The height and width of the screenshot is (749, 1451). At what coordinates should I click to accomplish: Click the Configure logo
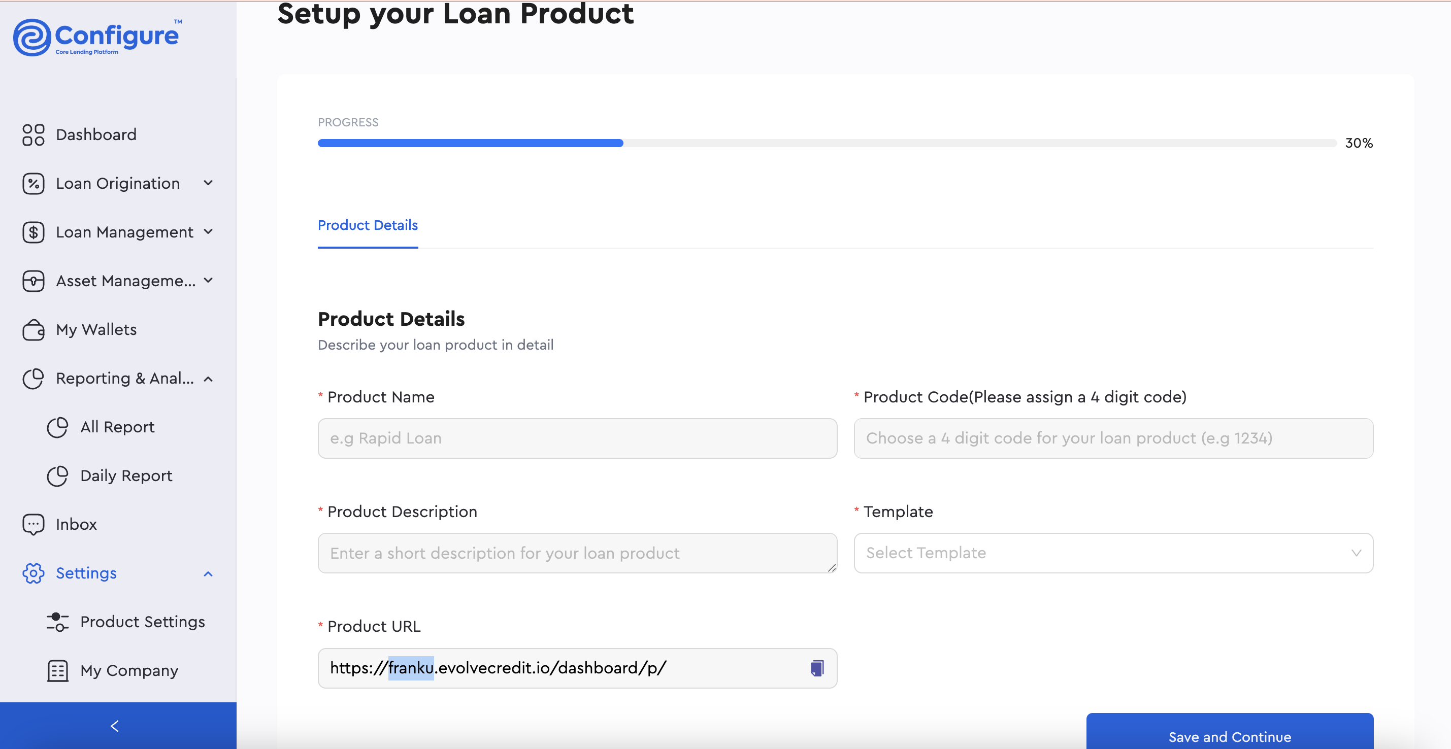point(97,36)
